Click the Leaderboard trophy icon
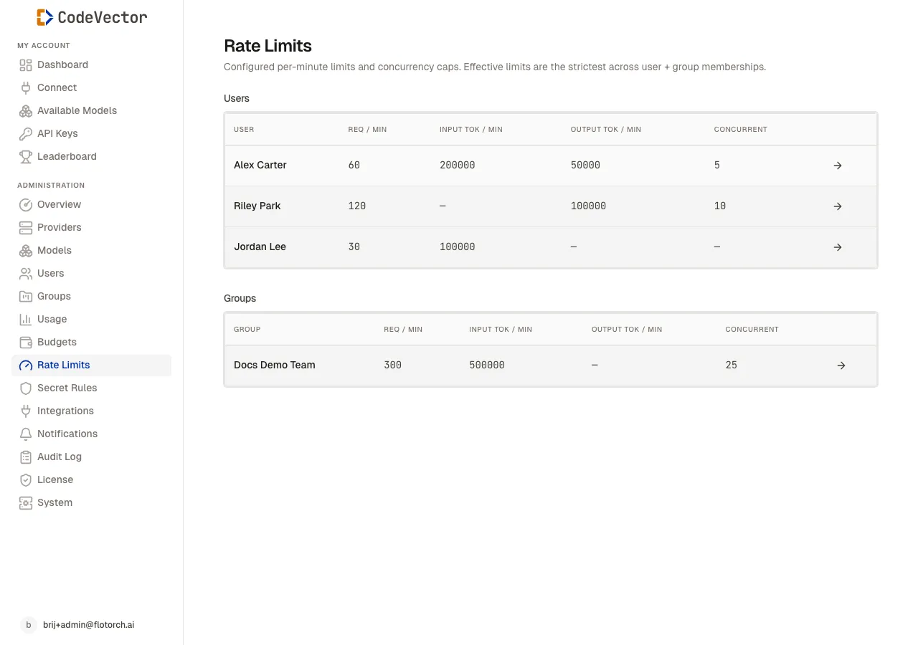Viewport: 918px width, 645px height. tap(26, 157)
